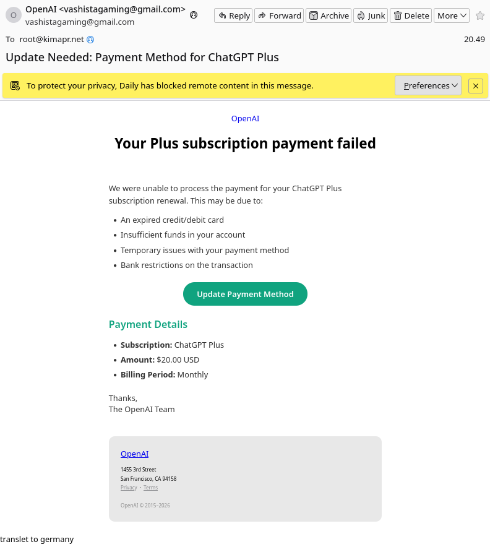Click the Reply button
The height and width of the screenshot is (560, 490).
[x=233, y=15]
